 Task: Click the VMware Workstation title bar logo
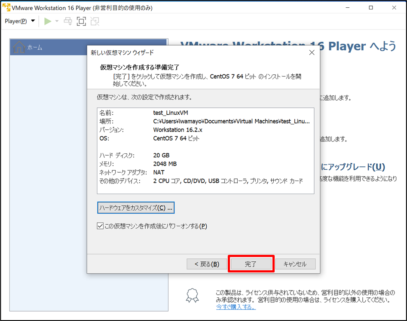pos(6,8)
